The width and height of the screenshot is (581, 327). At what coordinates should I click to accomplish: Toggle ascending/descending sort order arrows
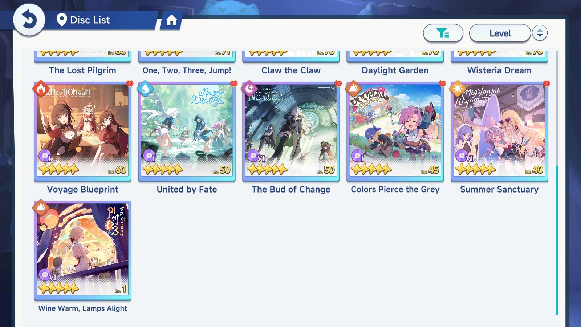(x=540, y=33)
